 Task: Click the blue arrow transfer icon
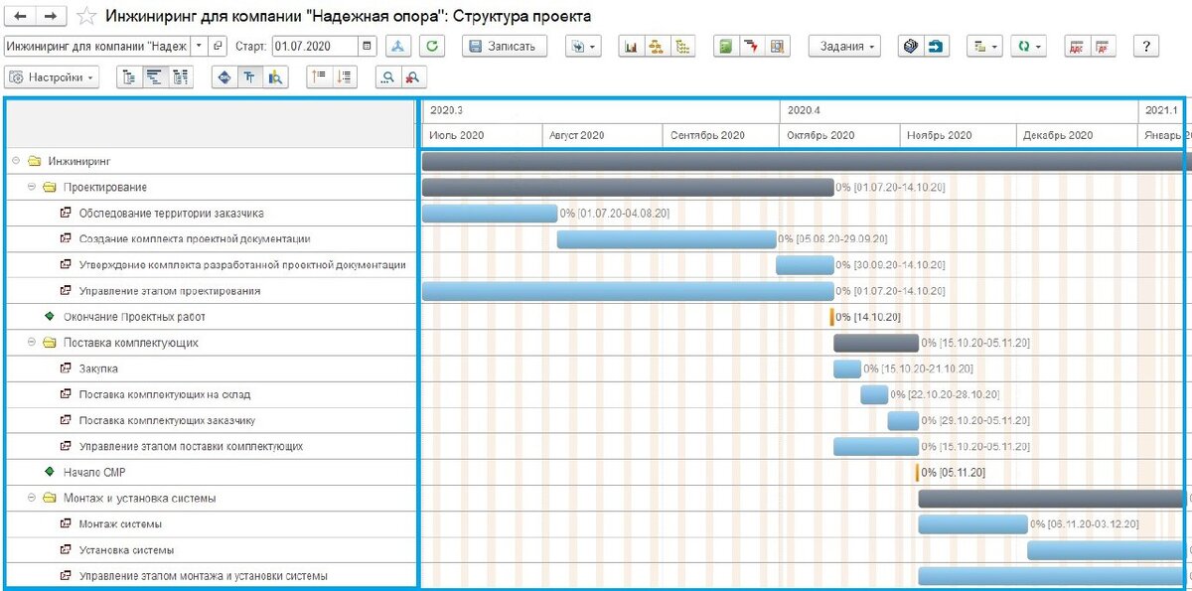point(937,46)
